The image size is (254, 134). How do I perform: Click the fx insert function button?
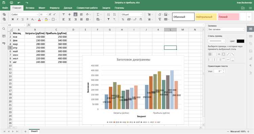click(x=28, y=25)
